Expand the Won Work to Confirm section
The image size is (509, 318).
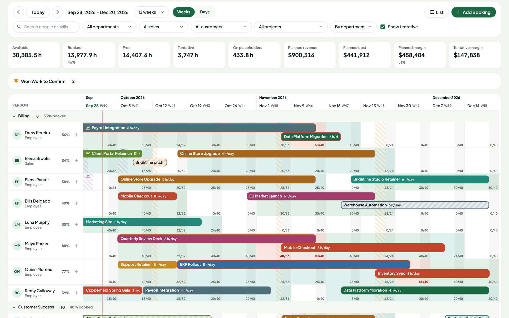(254, 81)
